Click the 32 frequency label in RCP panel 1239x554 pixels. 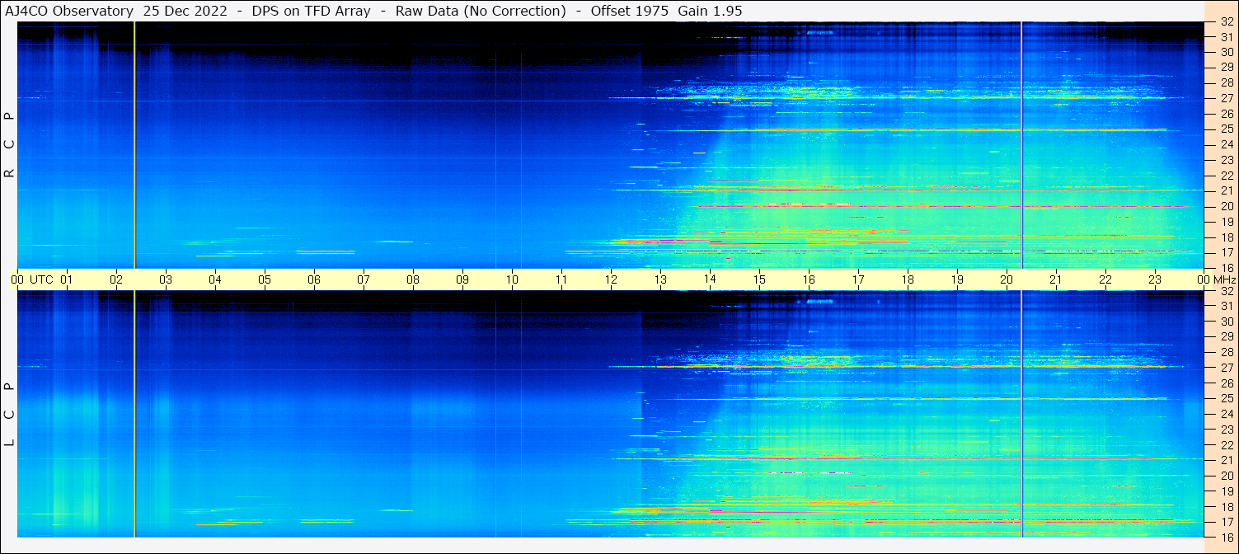point(1227,22)
